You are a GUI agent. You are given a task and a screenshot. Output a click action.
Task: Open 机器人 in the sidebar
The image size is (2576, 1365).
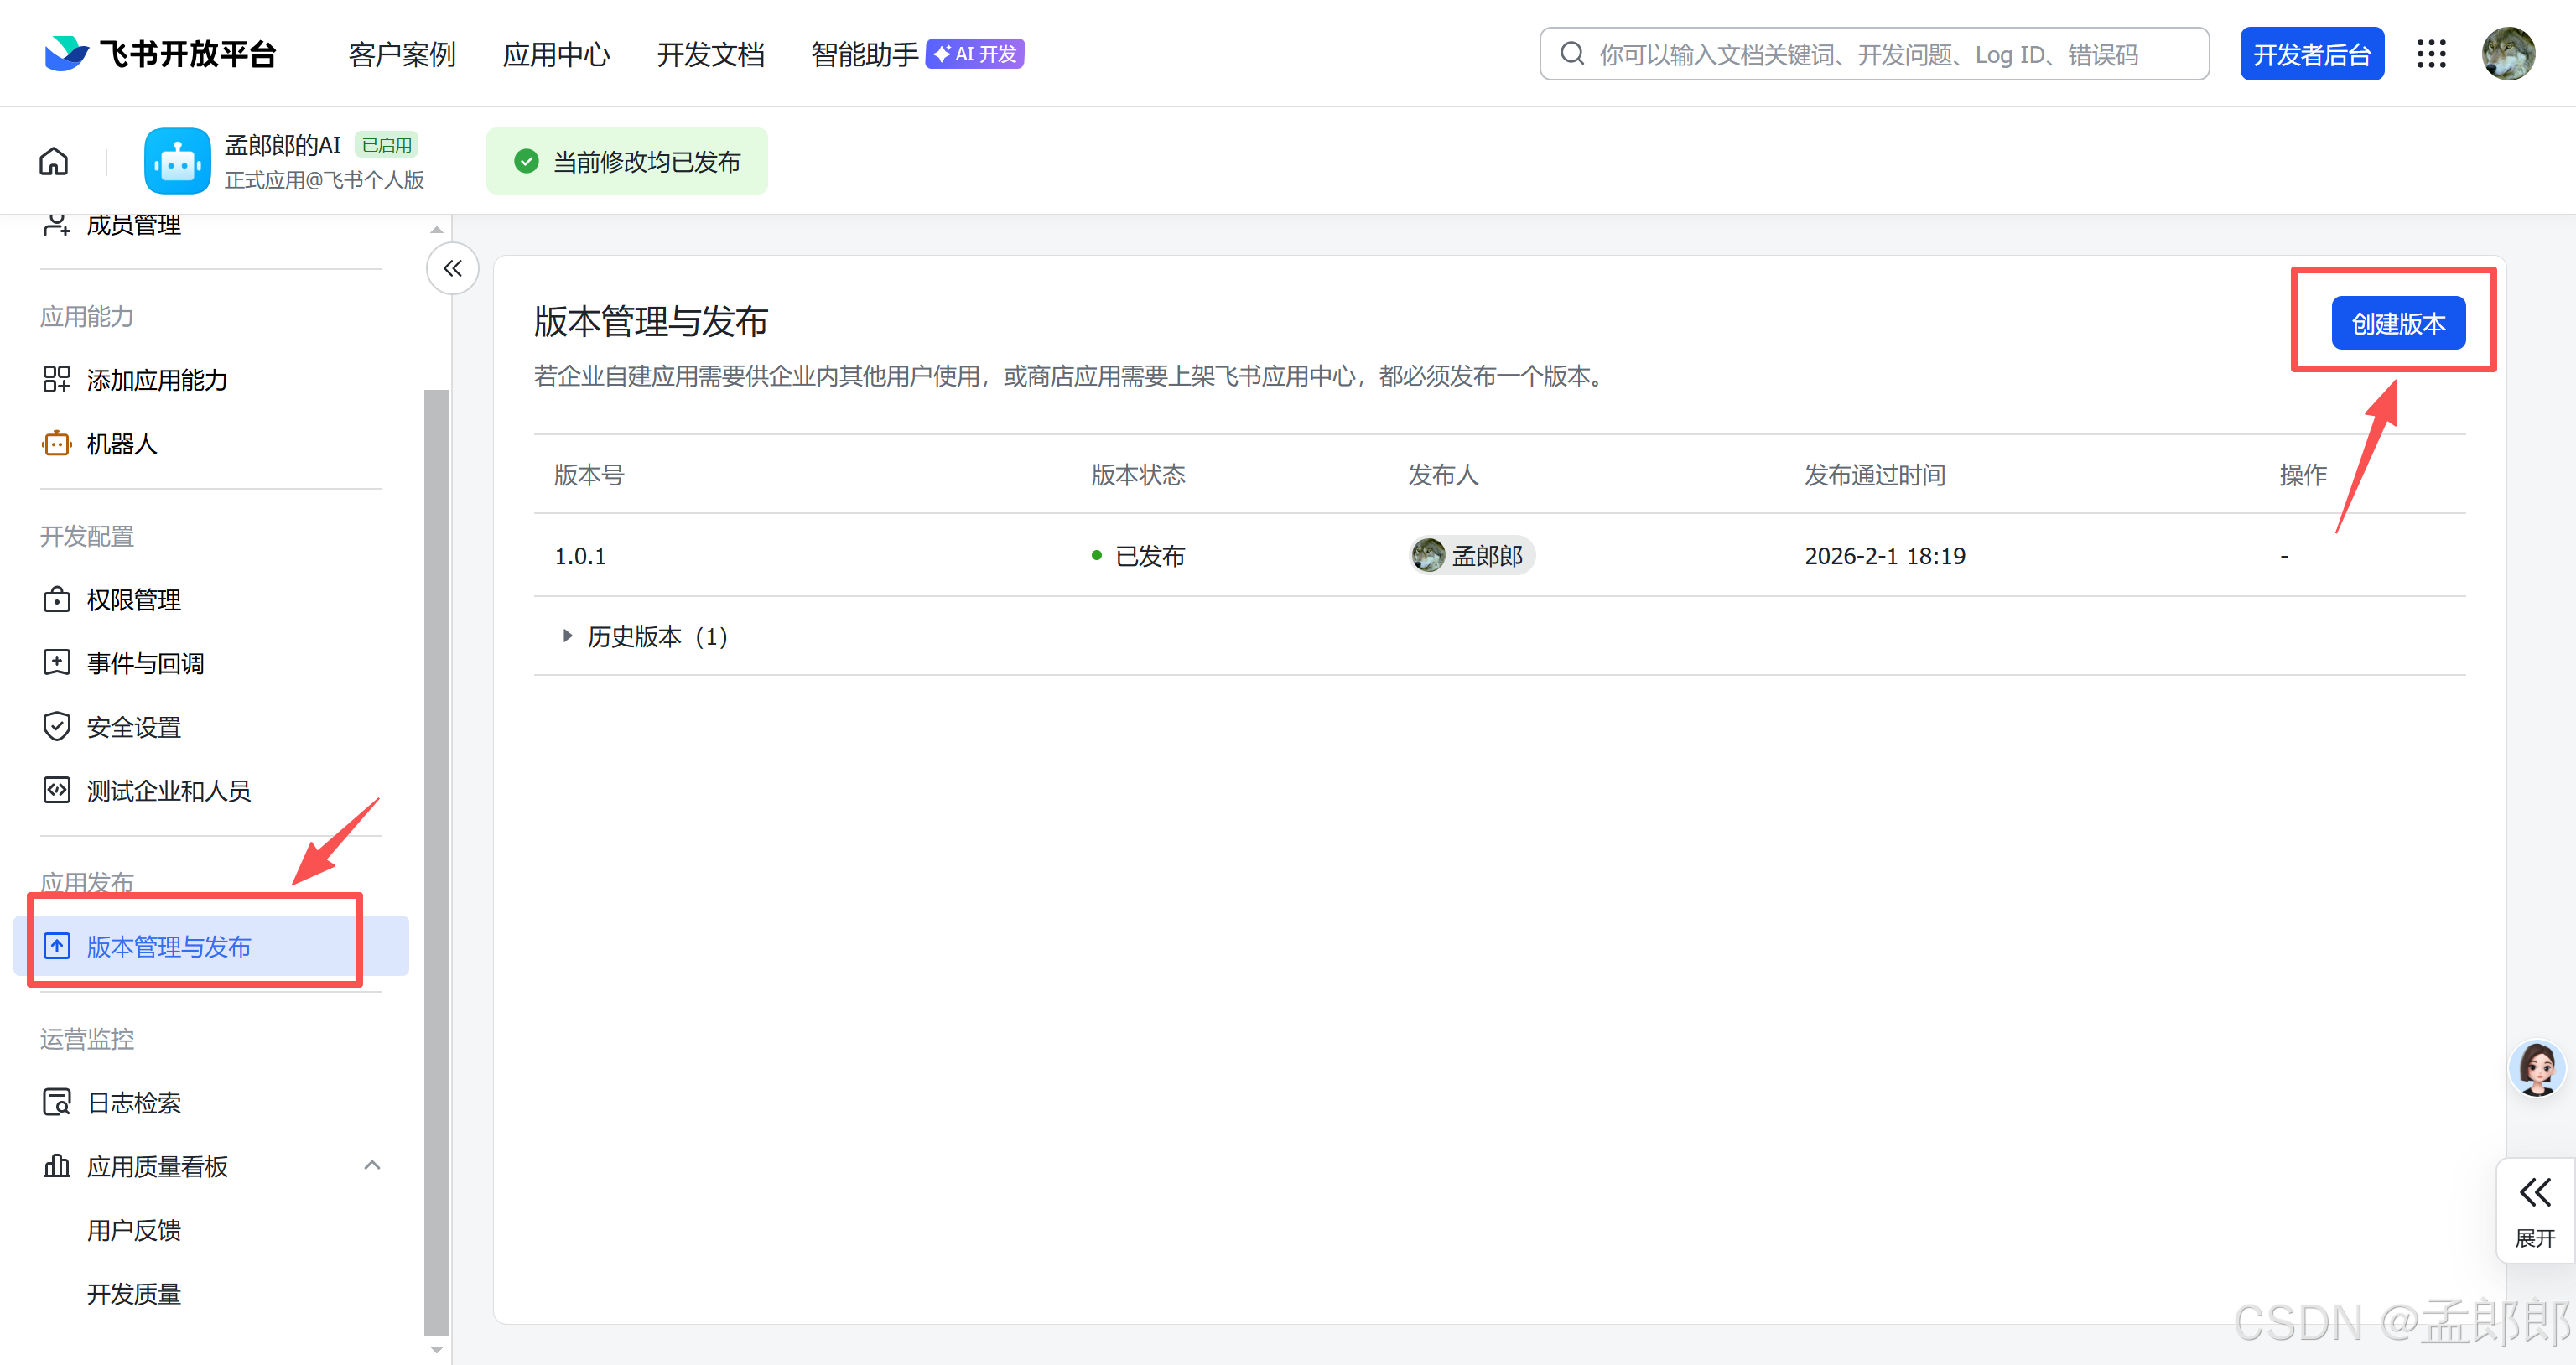pyautogui.click(x=121, y=443)
